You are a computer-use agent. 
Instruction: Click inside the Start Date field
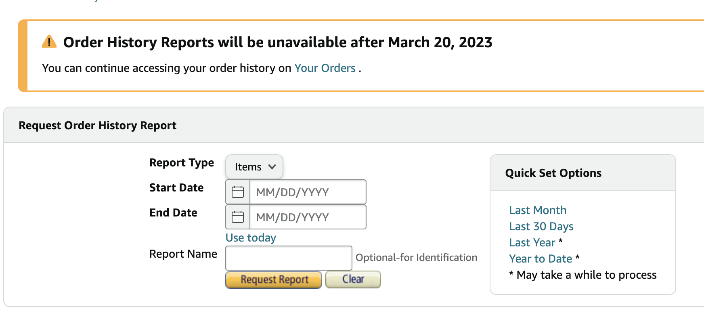coord(308,191)
